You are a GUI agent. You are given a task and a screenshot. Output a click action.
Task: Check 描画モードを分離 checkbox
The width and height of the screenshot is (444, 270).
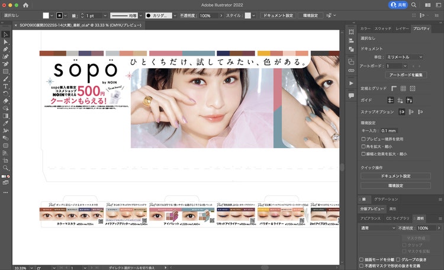(x=361, y=259)
